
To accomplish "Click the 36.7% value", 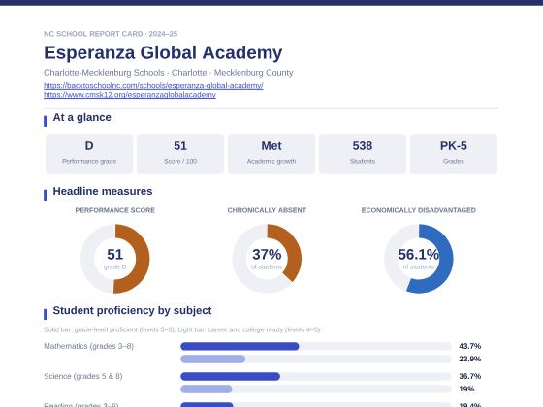I will coord(470,376).
